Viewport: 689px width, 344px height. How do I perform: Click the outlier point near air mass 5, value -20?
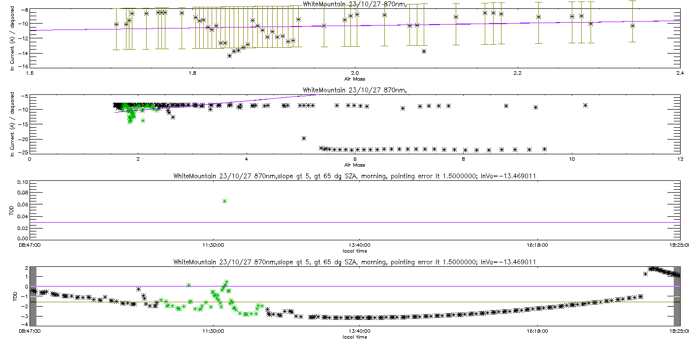click(304, 139)
